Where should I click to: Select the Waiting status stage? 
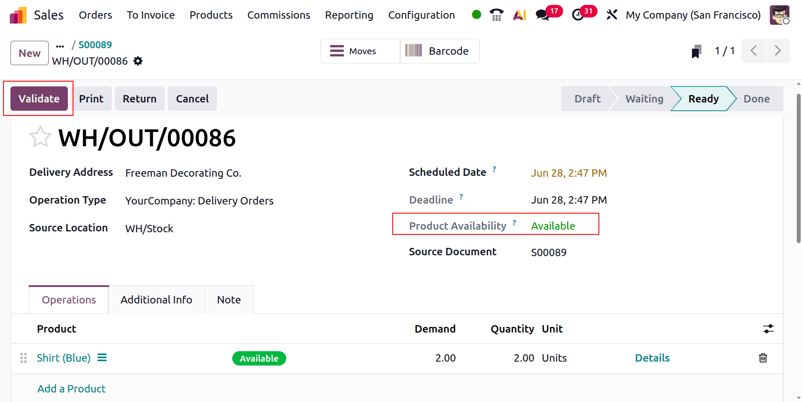pos(644,99)
